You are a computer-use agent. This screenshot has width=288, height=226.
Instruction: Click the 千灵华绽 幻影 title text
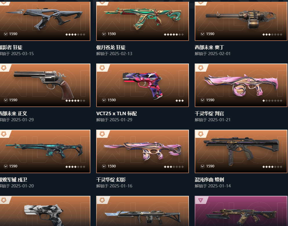pos(111,180)
